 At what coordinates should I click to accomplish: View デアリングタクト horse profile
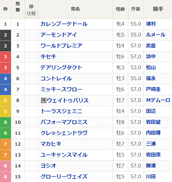coord(61,67)
